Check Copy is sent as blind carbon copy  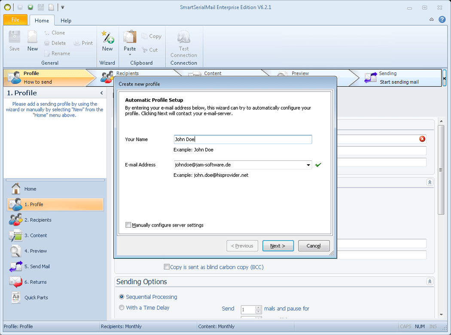[x=167, y=266]
